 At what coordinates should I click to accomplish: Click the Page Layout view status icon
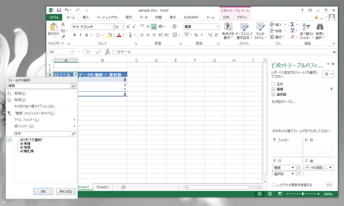click(270, 194)
